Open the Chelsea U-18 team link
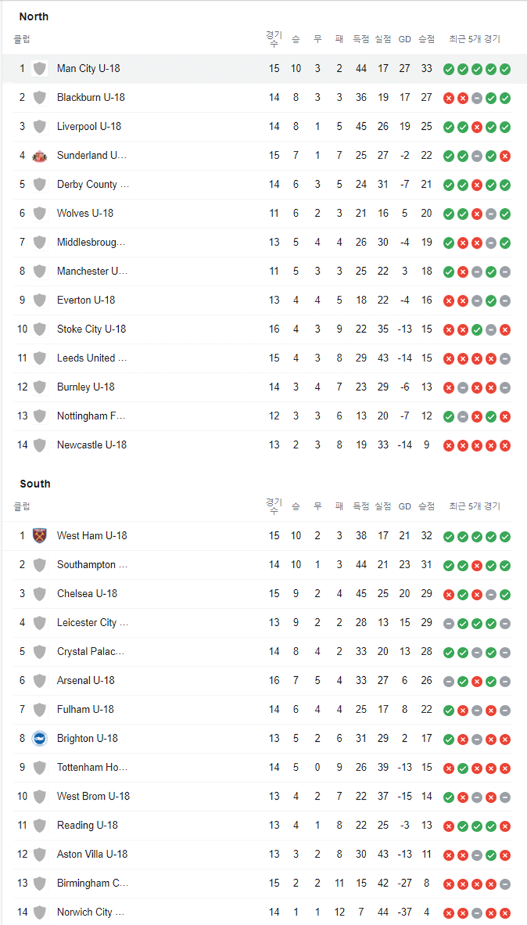This screenshot has width=527, height=925. [87, 594]
